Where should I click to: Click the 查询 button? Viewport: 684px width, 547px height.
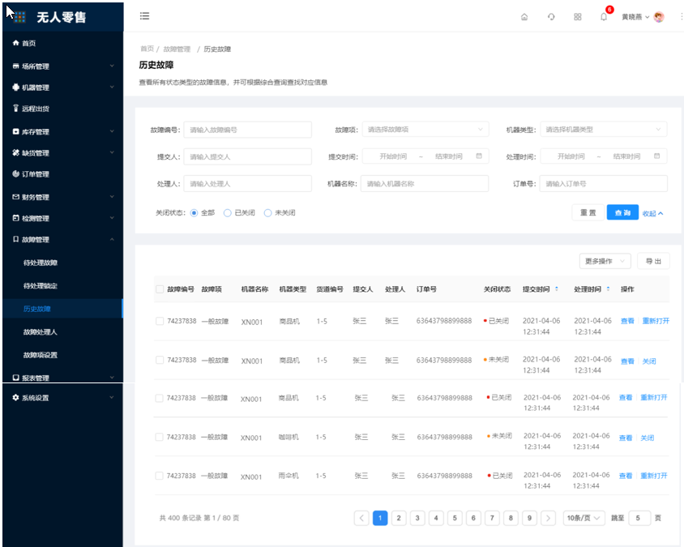tap(622, 212)
